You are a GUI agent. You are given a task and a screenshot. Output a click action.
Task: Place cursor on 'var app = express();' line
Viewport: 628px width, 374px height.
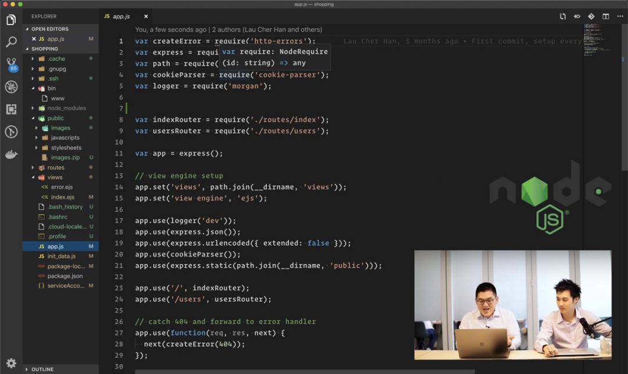[179, 154]
